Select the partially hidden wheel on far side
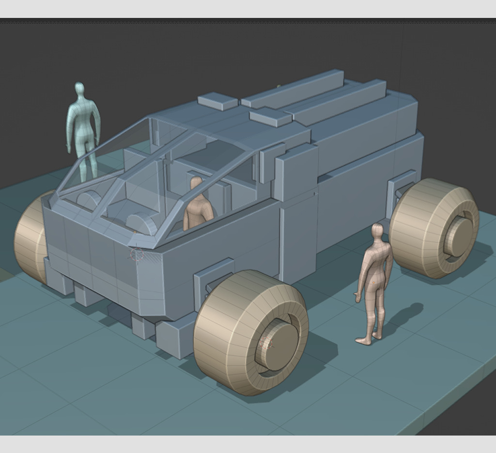Screen dimensions: 496x453 pos(30,238)
